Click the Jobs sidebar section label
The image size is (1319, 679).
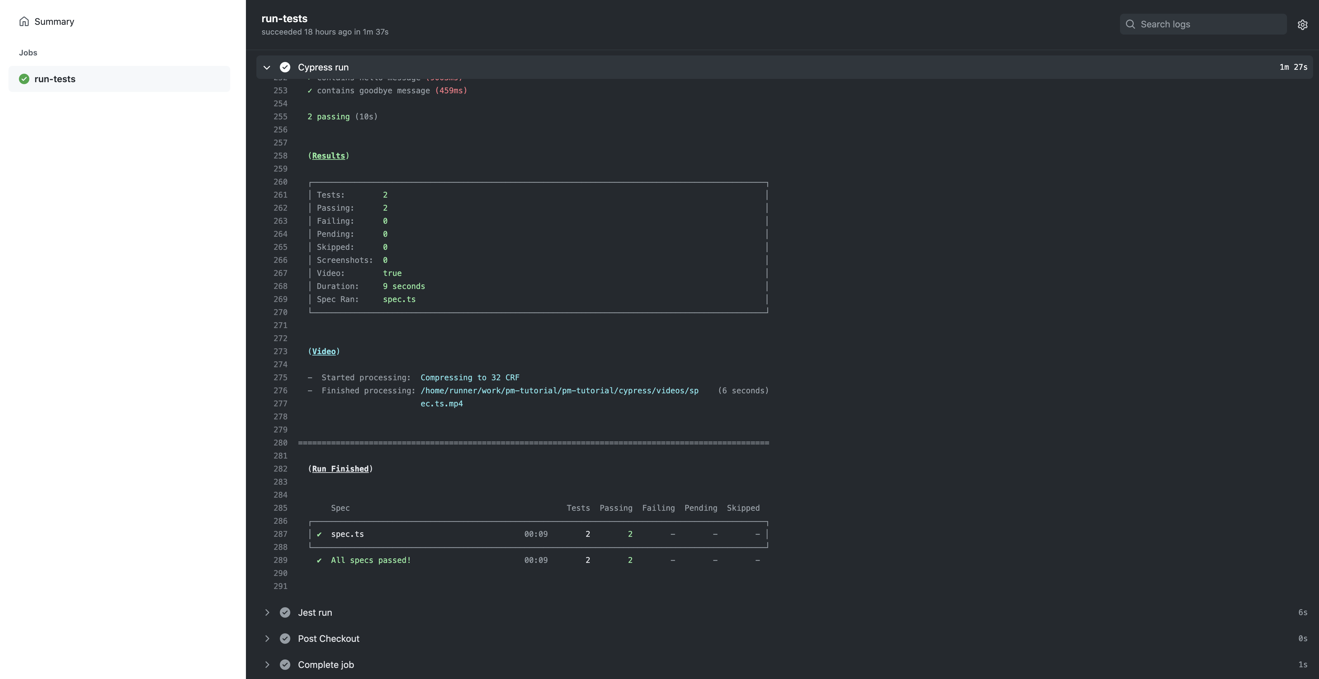[x=28, y=53]
